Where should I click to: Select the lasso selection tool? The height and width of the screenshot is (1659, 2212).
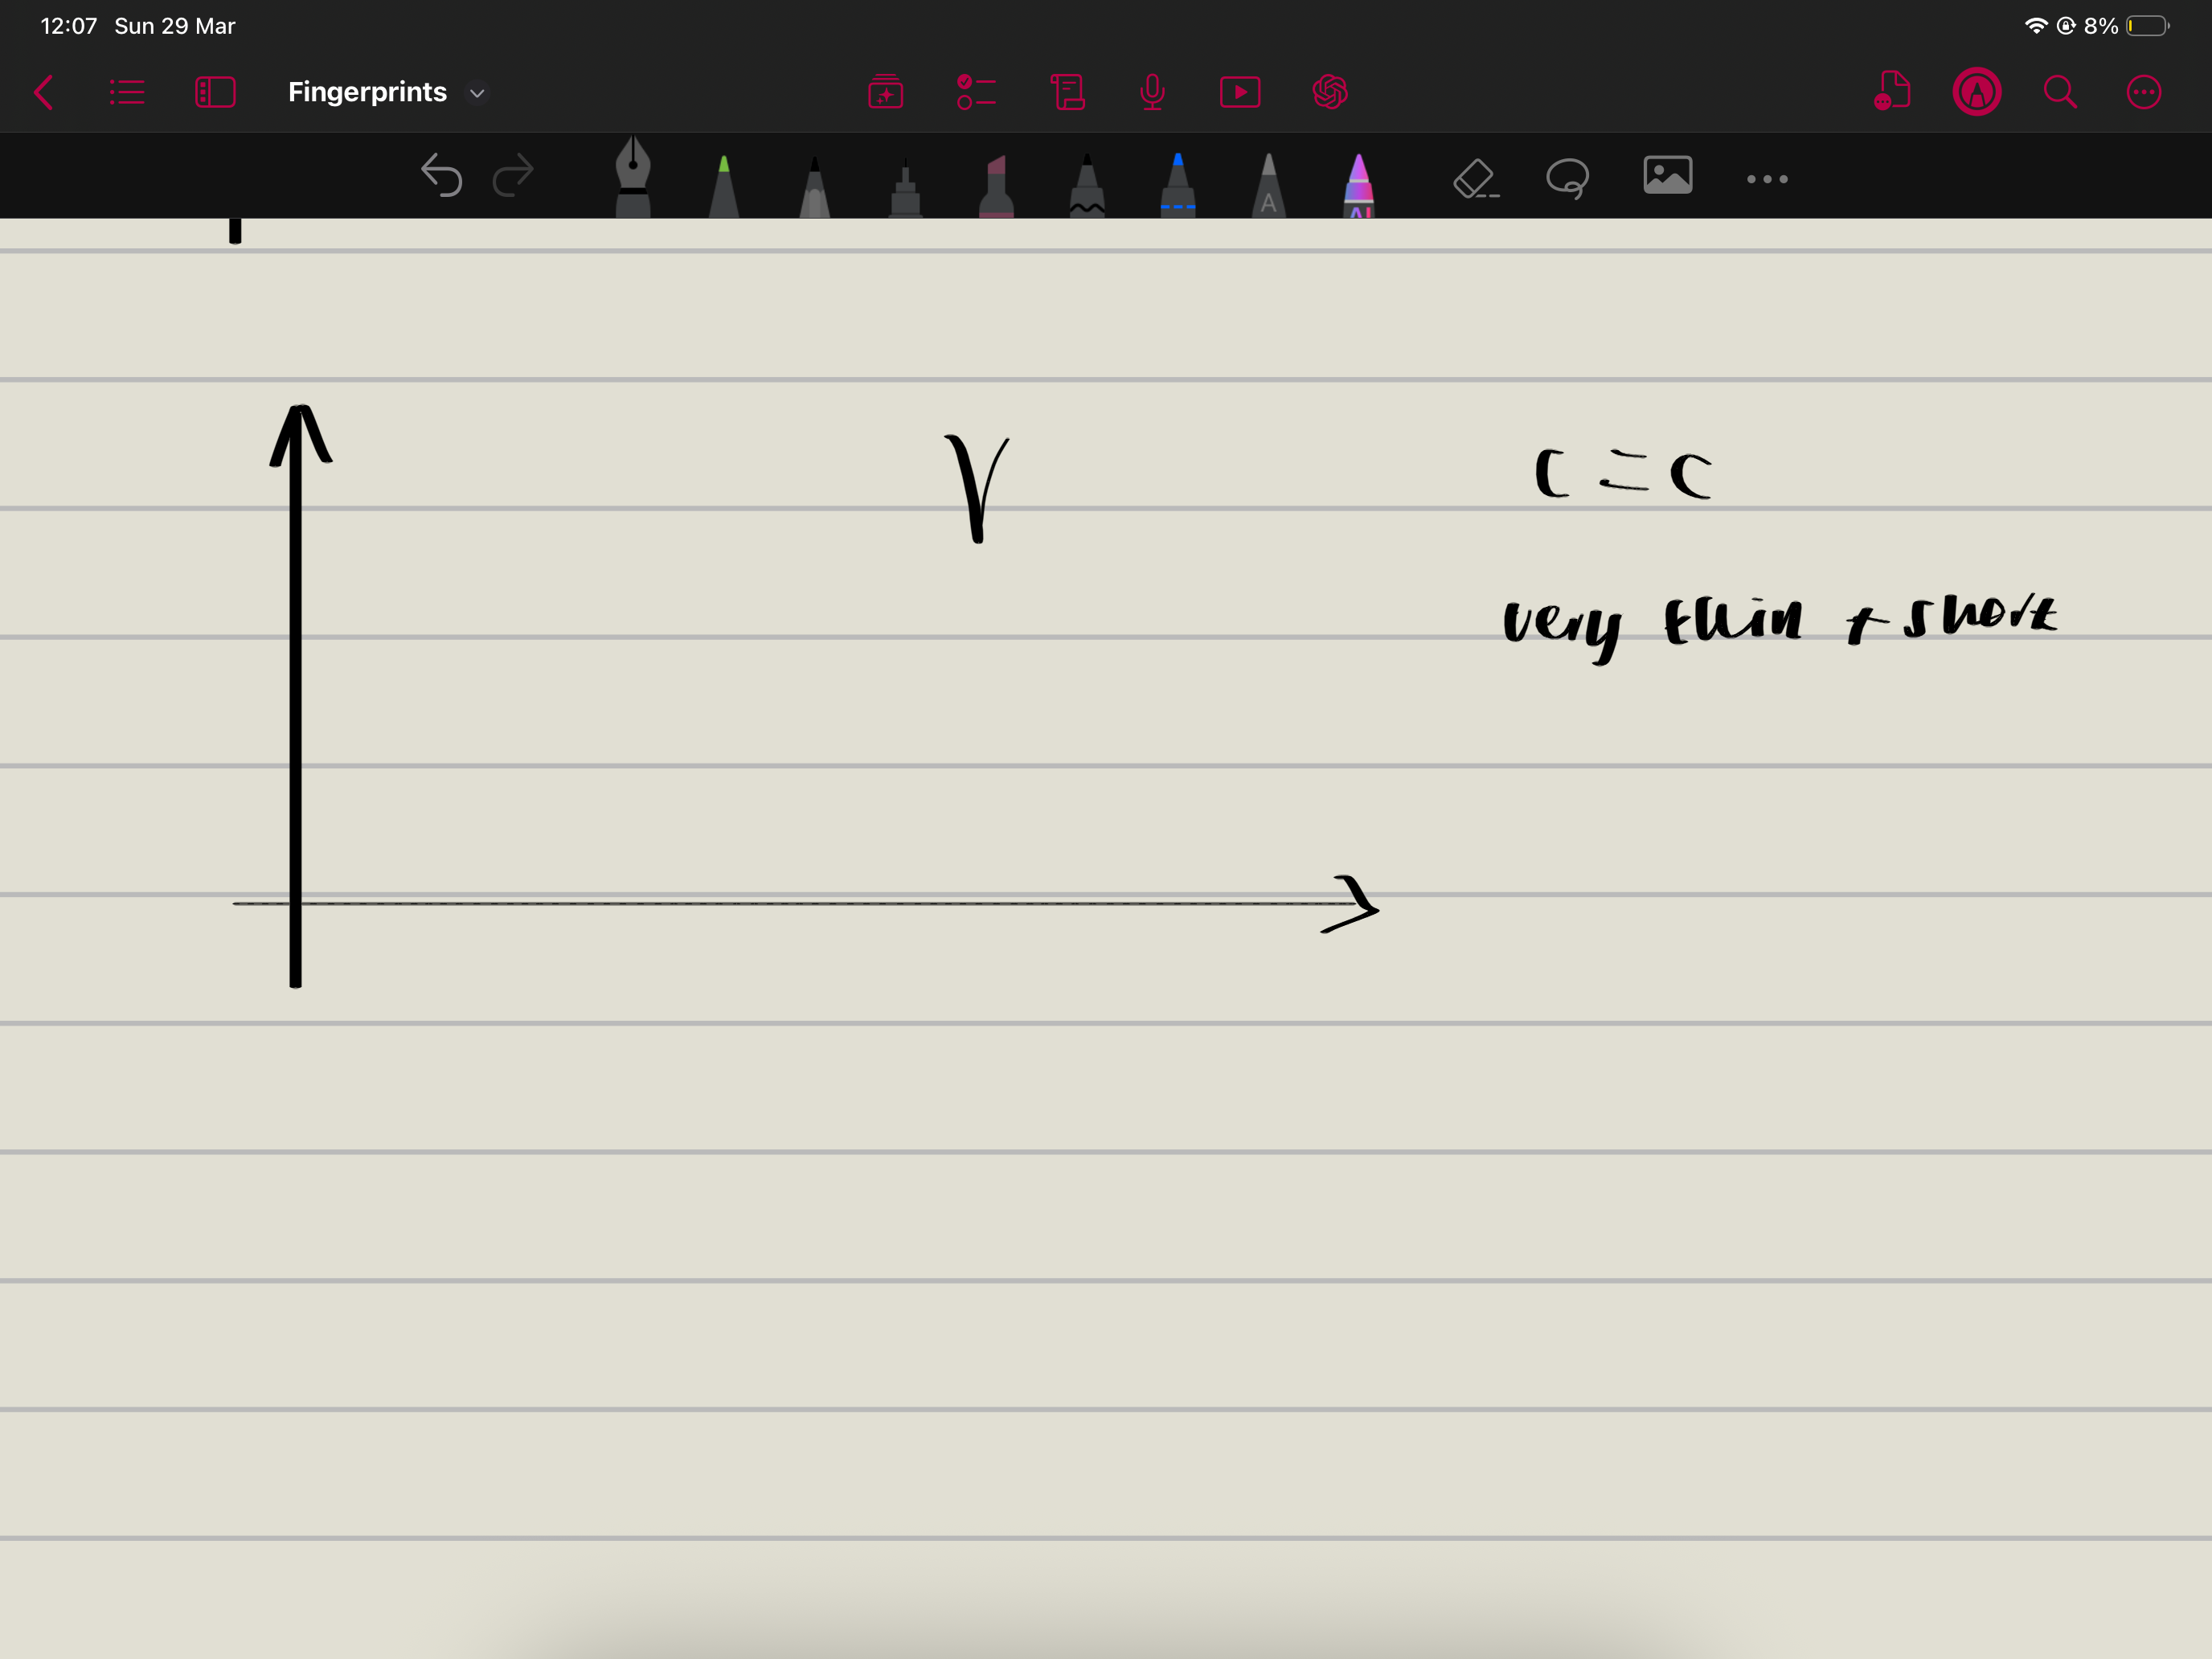coord(1567,177)
